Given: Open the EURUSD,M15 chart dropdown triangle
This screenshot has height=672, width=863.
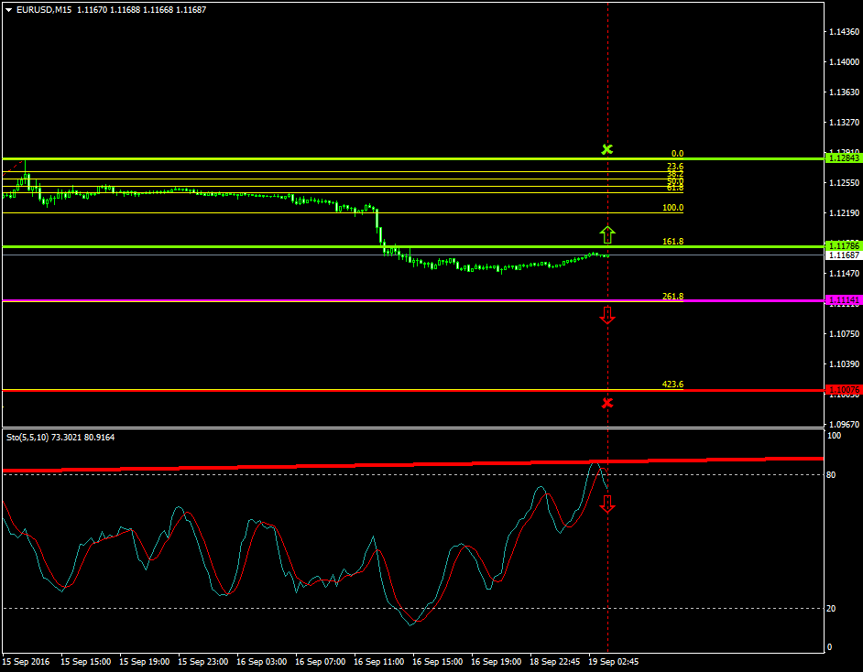Looking at the screenshot, I should tap(8, 10).
